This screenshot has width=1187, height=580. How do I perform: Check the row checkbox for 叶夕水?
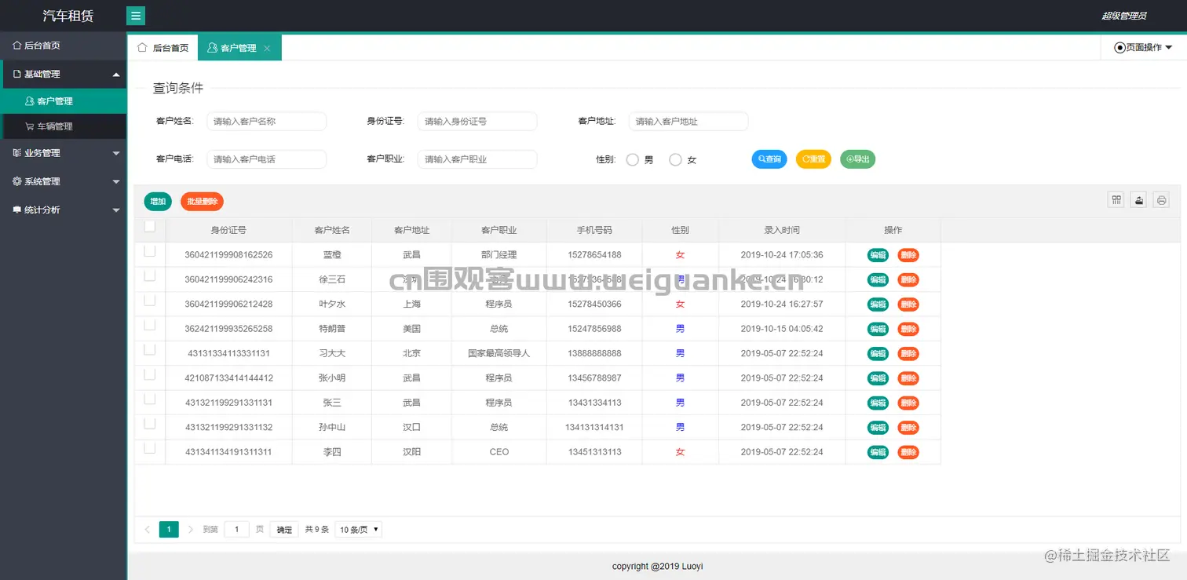(149, 301)
